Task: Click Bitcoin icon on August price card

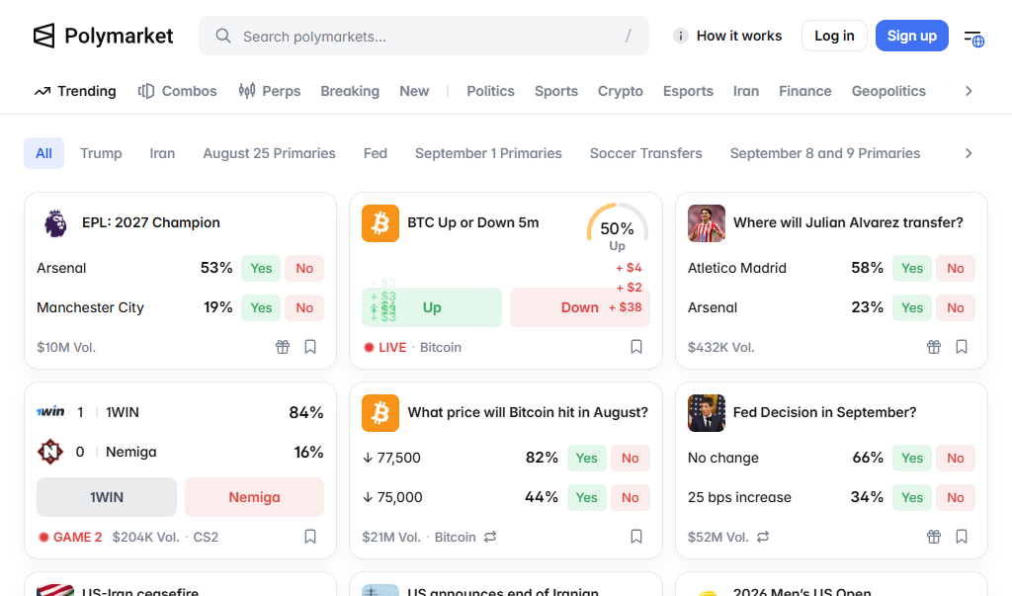Action: [380, 413]
